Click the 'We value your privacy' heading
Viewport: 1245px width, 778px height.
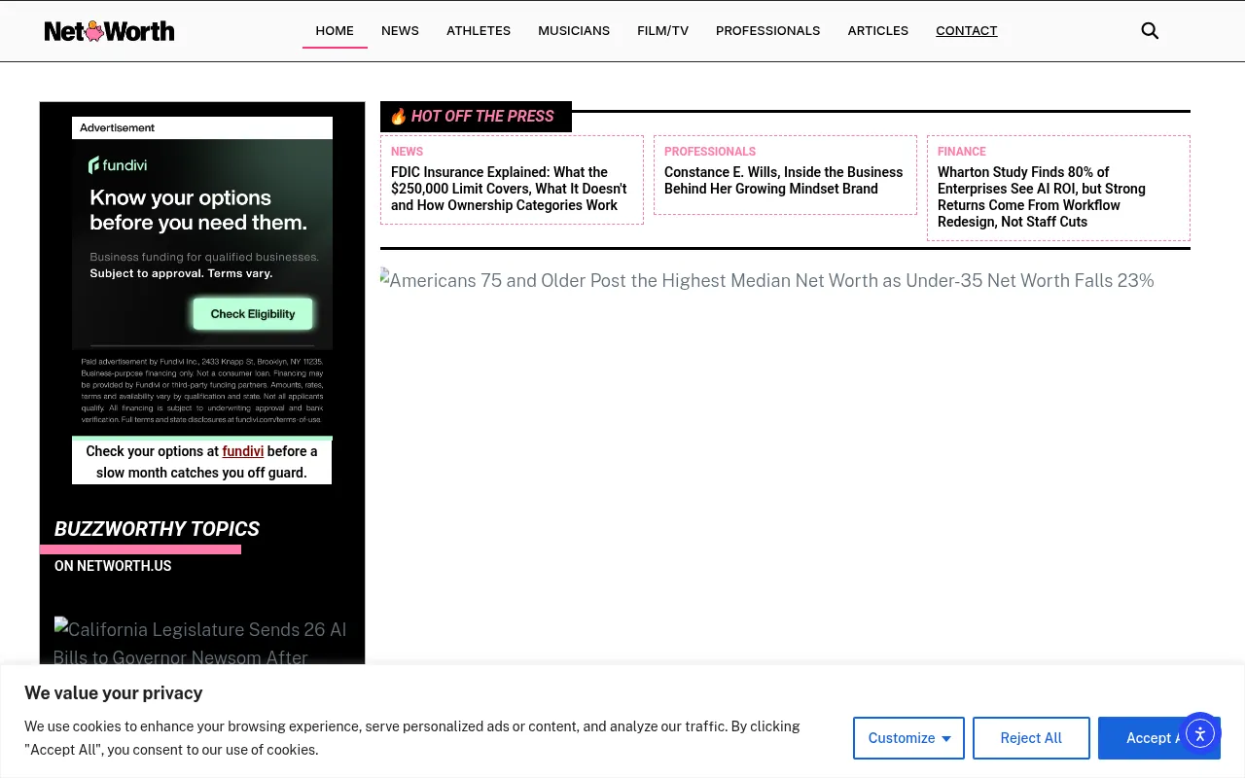click(x=114, y=693)
